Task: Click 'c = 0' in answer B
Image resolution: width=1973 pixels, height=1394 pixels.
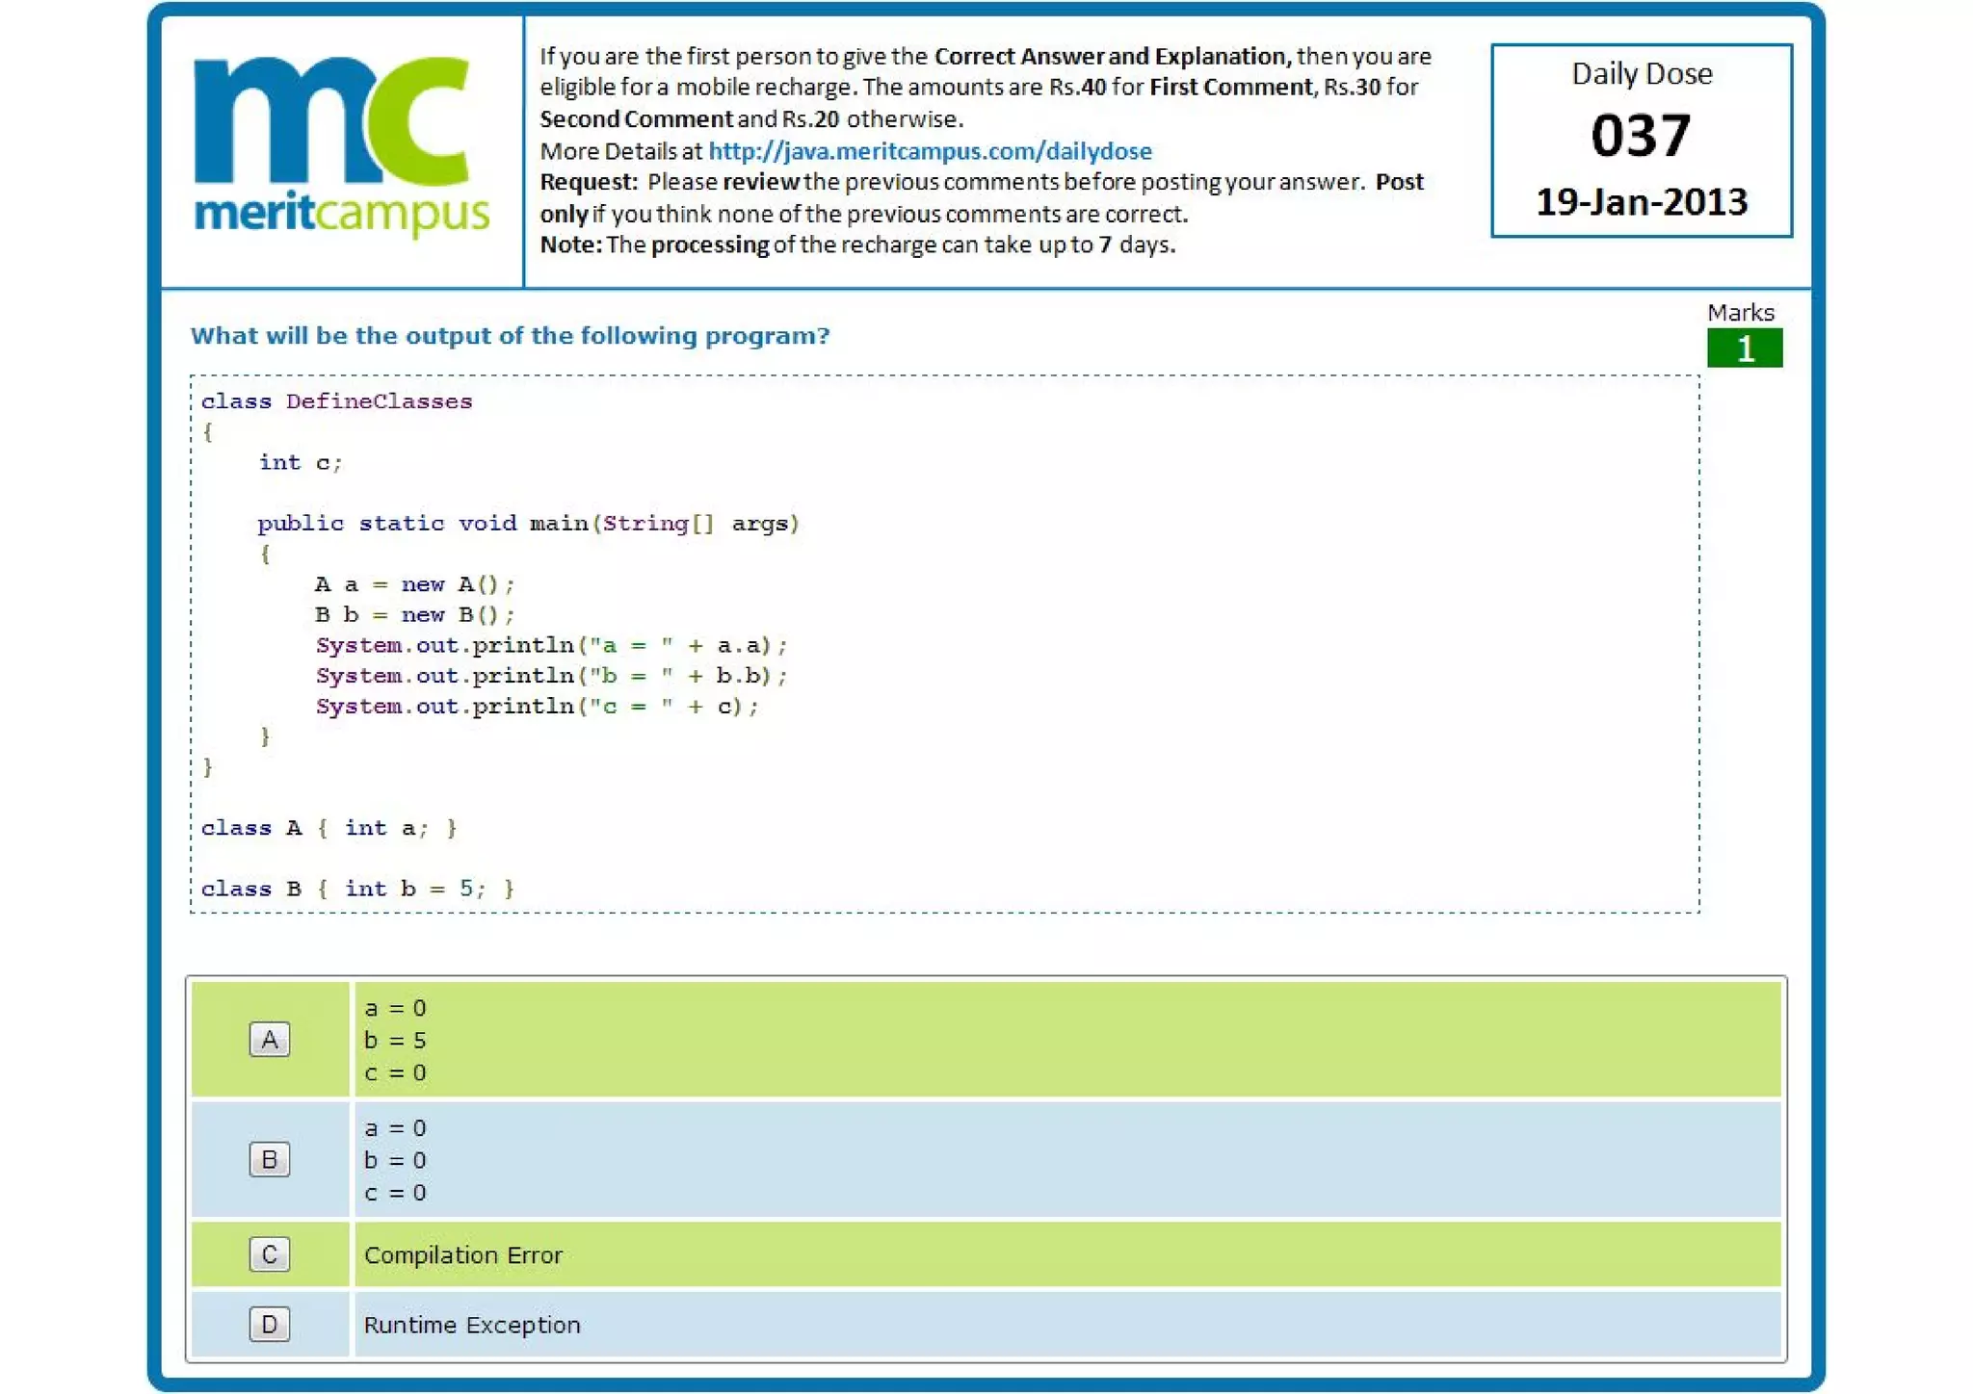Action: [395, 1193]
